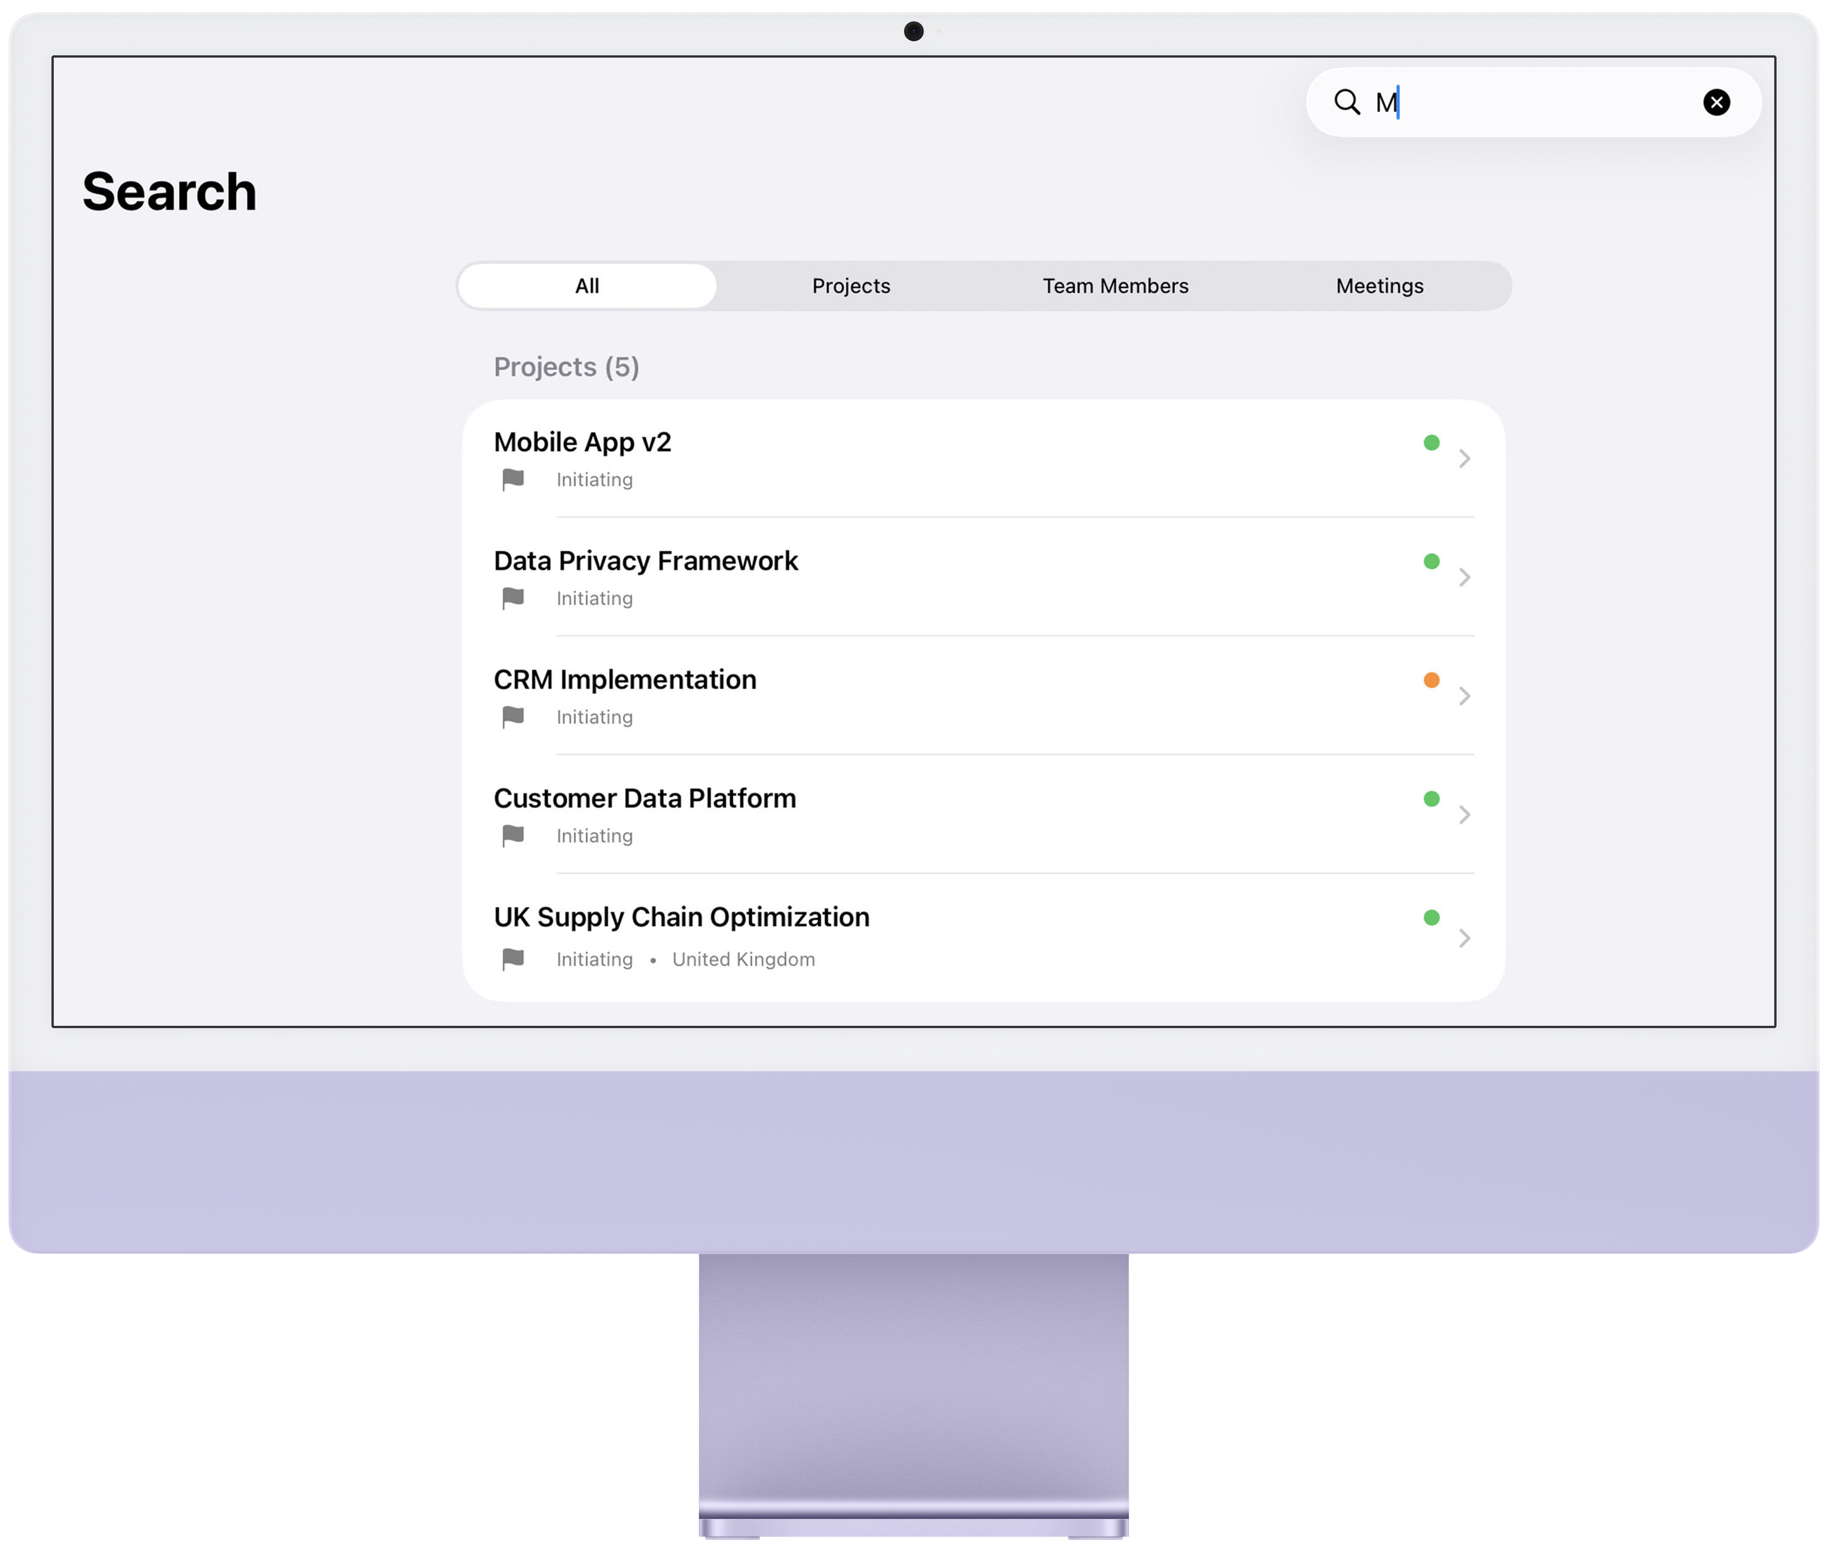
Task: Click the flag icon under UK Supply Chain Optimization
Action: pyautogui.click(x=513, y=959)
